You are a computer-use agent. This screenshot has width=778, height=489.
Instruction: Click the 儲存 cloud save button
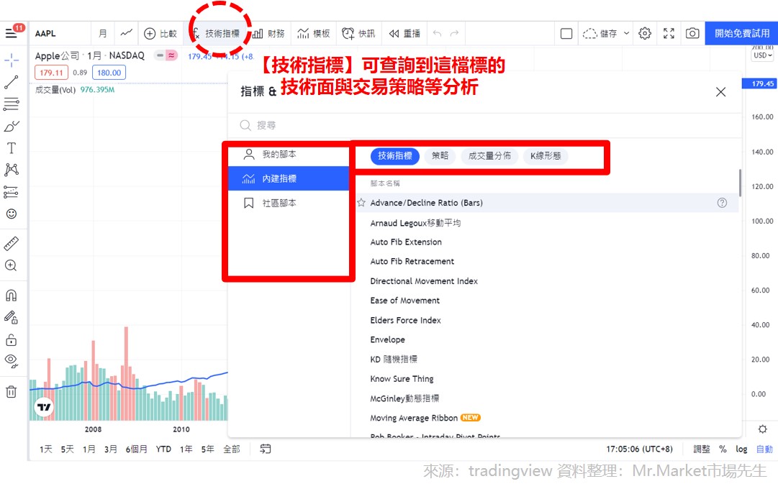point(600,34)
